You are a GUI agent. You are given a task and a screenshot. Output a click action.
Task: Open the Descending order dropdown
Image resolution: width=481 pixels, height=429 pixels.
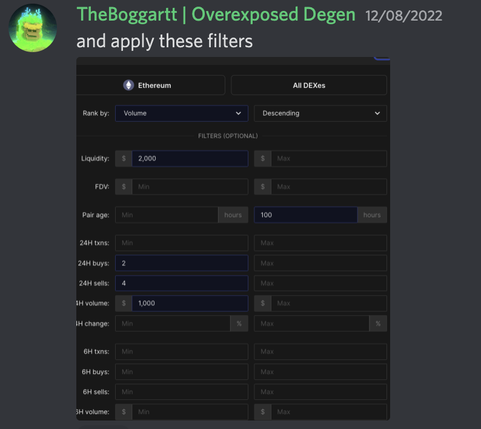320,113
